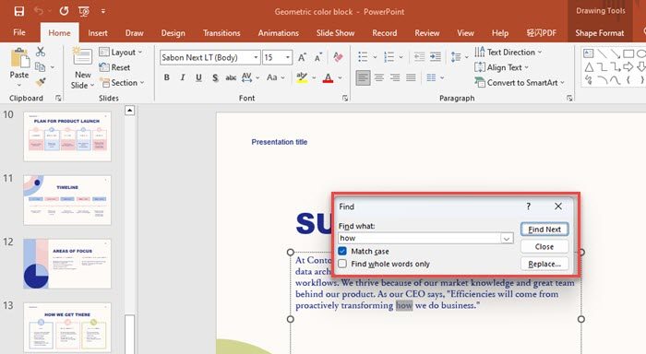Open the Text Direction dropdown
The width and height of the screenshot is (646, 354).
[x=508, y=53]
